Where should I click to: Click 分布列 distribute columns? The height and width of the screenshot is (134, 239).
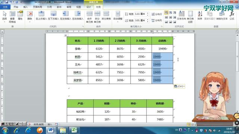tap(157, 20)
